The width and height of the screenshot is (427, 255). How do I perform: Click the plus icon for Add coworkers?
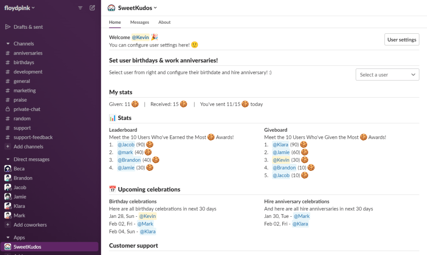pyautogui.click(x=8, y=225)
